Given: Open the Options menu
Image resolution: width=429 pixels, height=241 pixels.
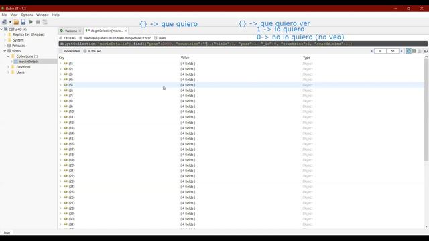Looking at the screenshot, I should (x=27, y=15).
